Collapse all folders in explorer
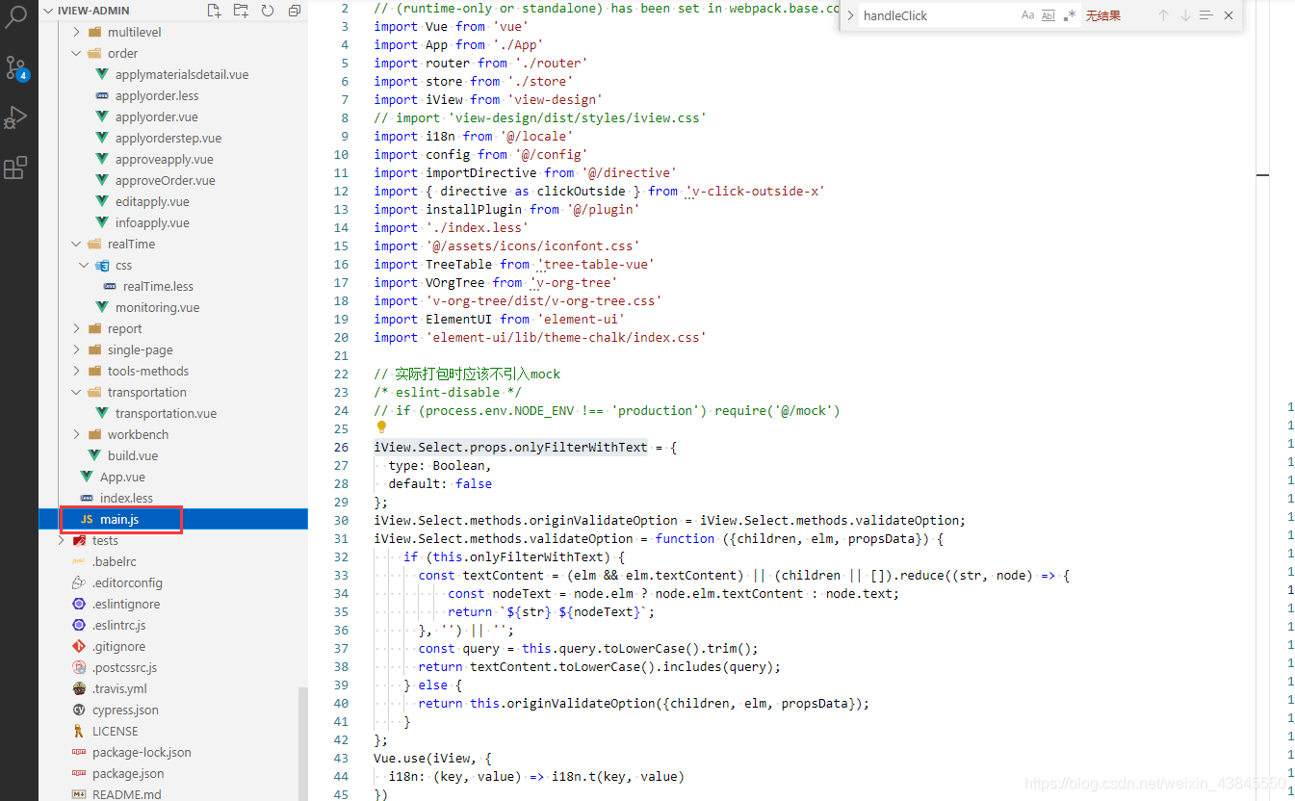1295x801 pixels. tap(295, 11)
